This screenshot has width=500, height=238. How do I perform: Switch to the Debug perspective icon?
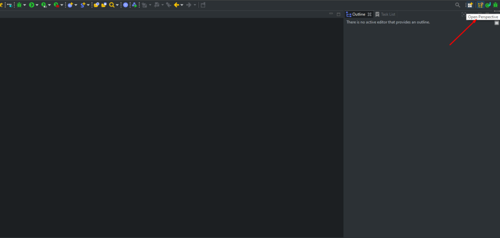click(495, 5)
